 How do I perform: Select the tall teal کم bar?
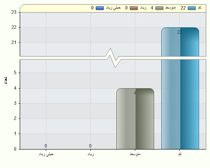pyautogui.click(x=180, y=88)
